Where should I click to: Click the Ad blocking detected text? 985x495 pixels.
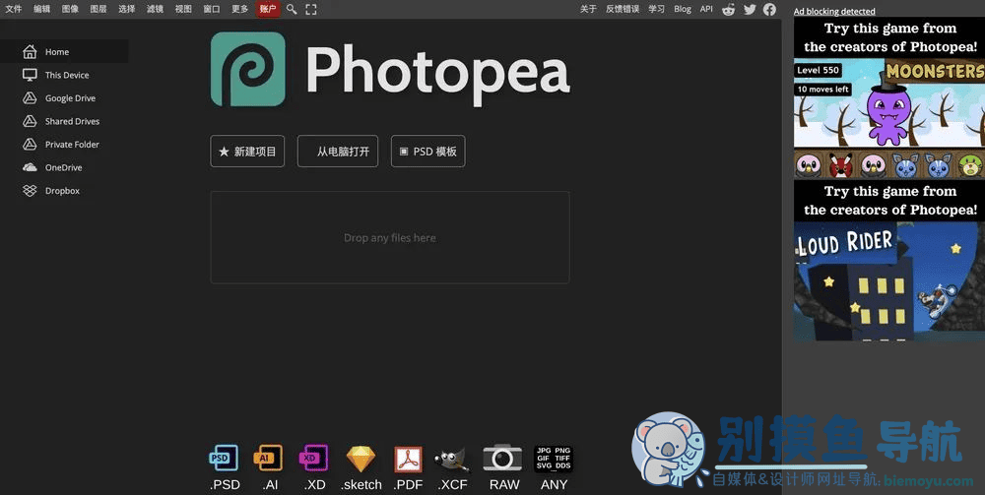pyautogui.click(x=834, y=11)
